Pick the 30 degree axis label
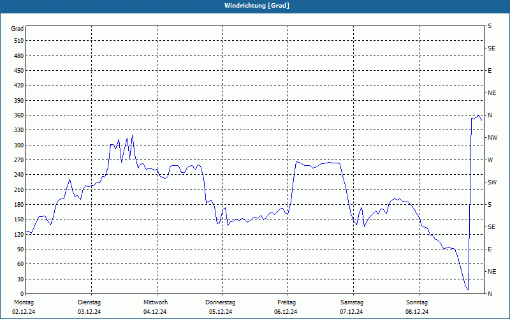 click(20, 279)
